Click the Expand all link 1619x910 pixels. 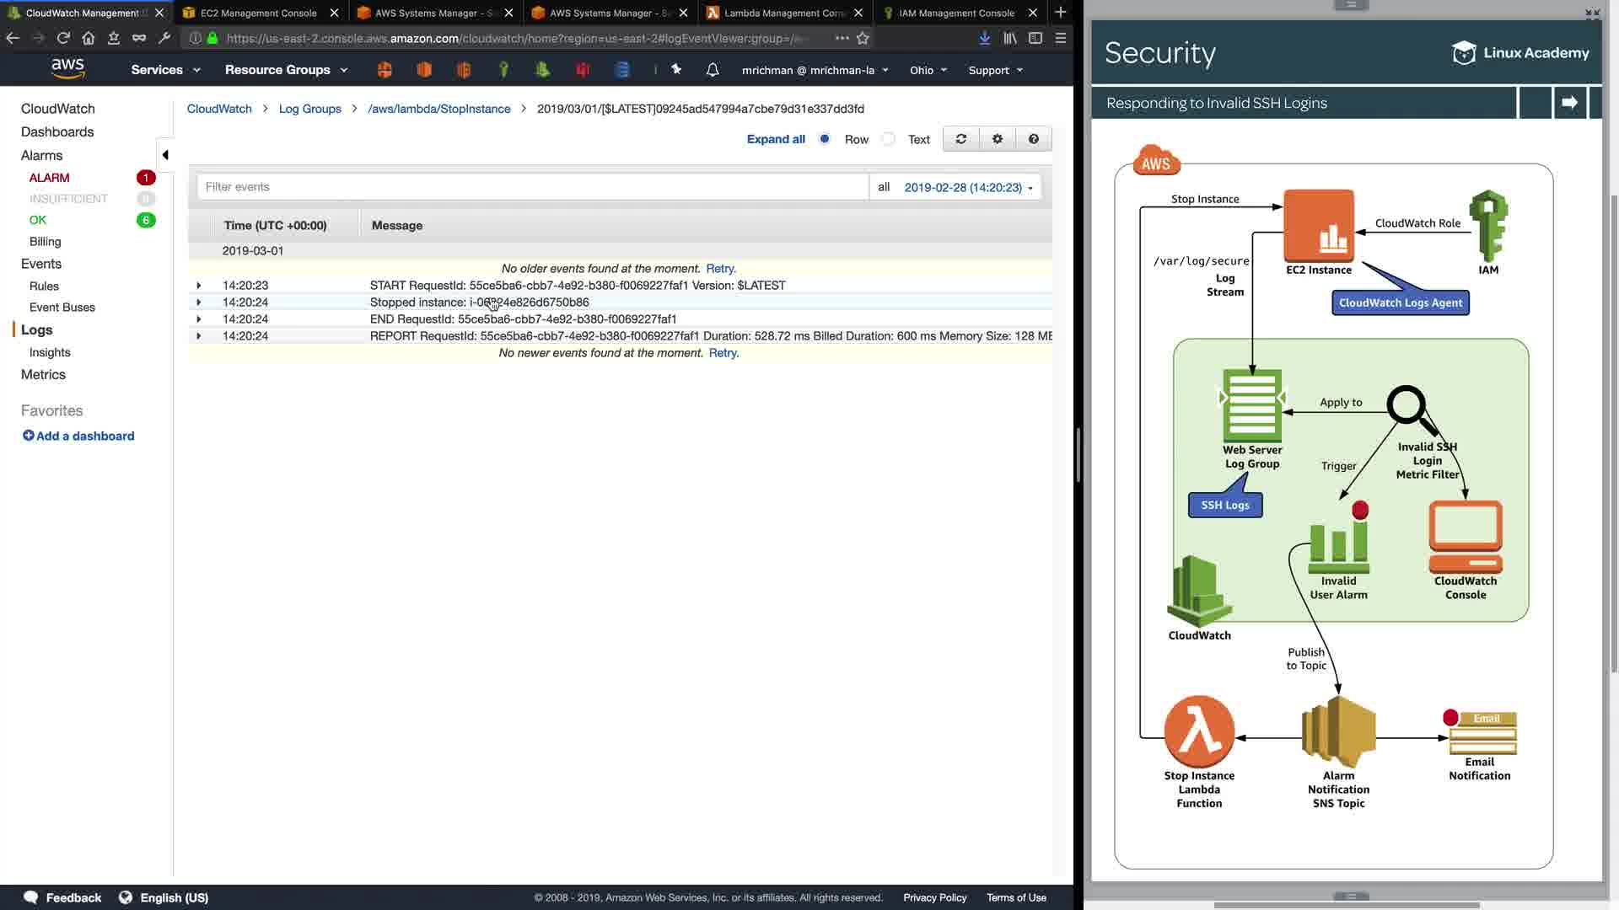(775, 139)
